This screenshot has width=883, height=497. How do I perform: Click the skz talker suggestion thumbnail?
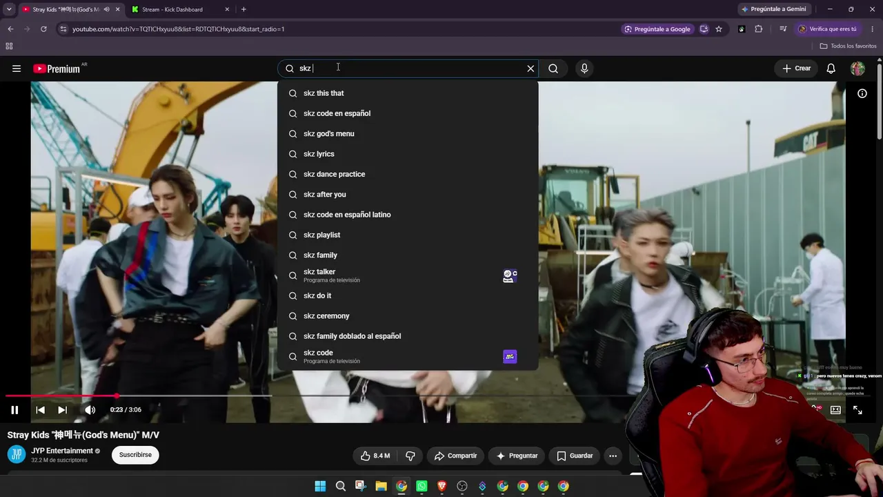tap(510, 275)
